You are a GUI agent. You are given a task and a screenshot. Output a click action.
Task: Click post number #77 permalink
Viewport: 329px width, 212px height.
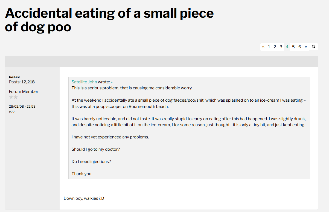[12, 112]
